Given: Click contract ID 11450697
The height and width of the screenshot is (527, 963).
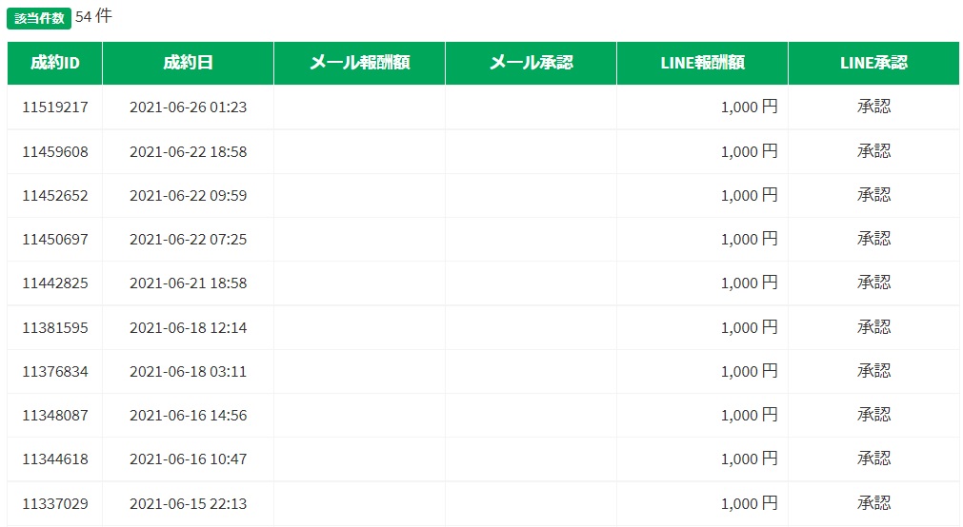Looking at the screenshot, I should click(55, 240).
